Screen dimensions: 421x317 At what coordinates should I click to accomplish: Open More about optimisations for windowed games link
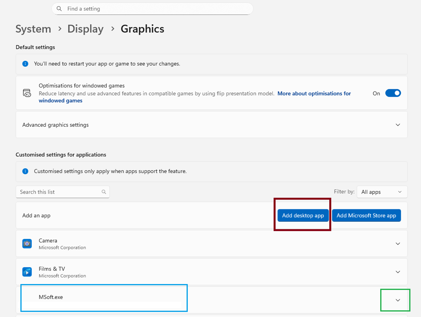(314, 93)
